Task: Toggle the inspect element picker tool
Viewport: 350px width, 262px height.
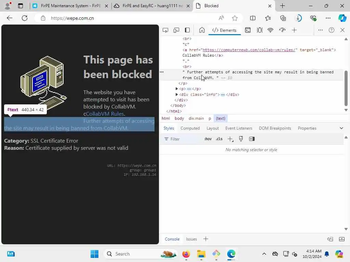Action: point(165,30)
